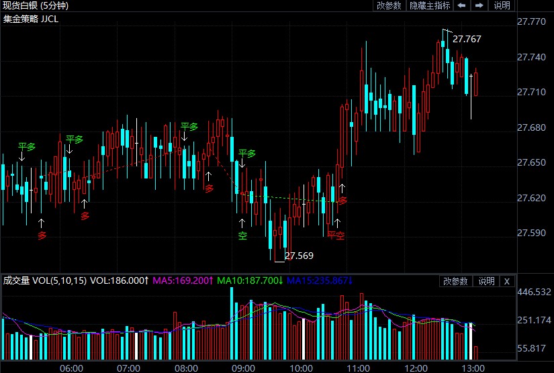The width and height of the screenshot is (554, 373).
Task: Click the 27.680 price axis label
Action: [531, 127]
